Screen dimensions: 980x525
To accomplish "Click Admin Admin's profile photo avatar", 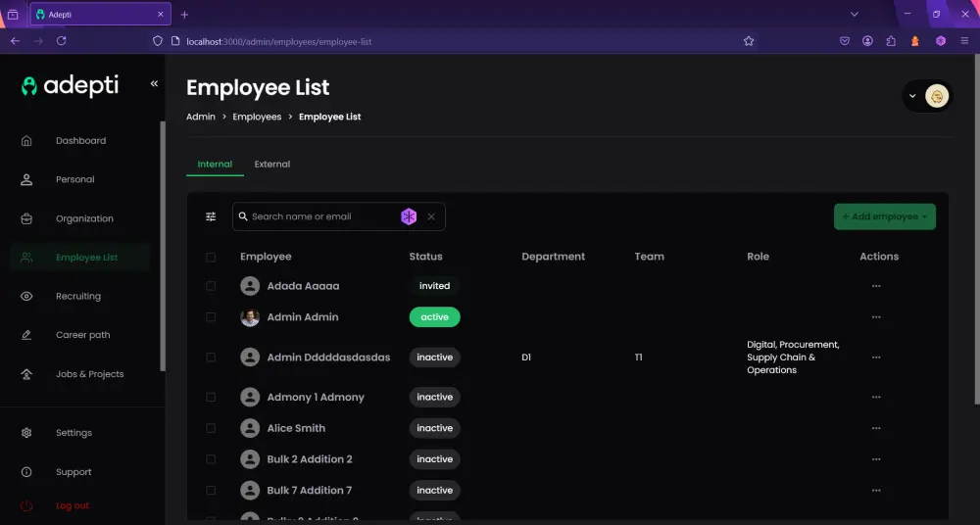I will pyautogui.click(x=250, y=317).
